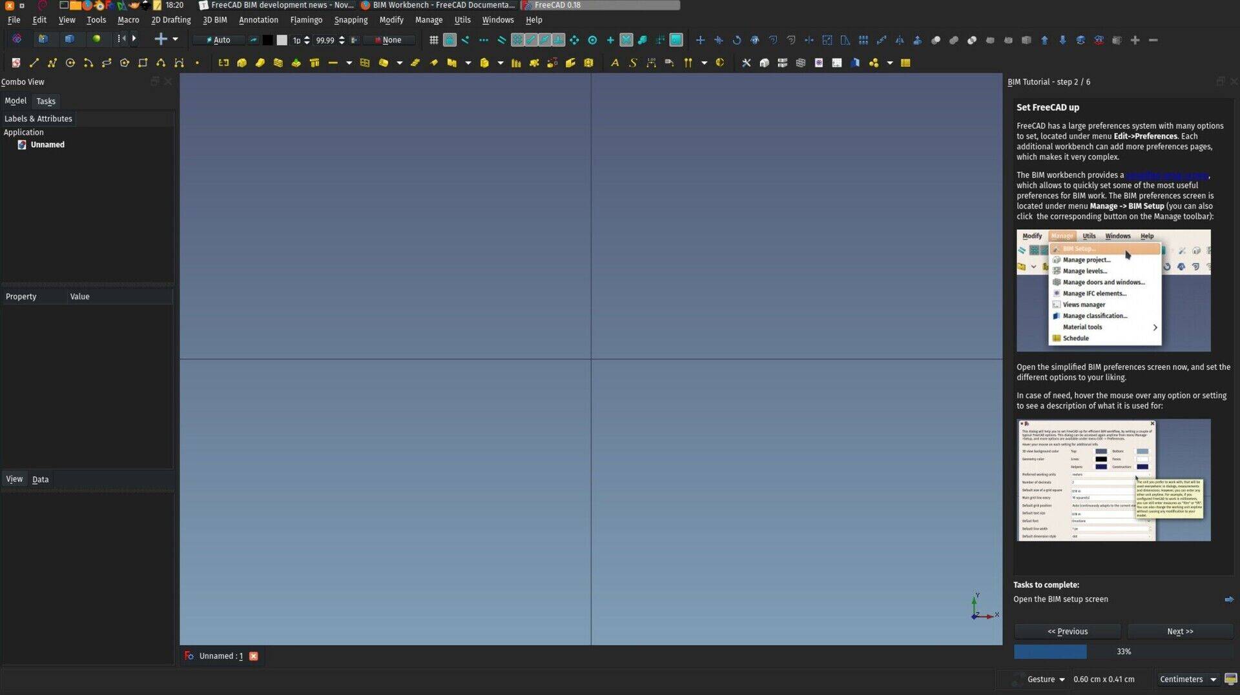This screenshot has height=695, width=1240.
Task: Select the Circle drawing tool
Action: click(x=70, y=63)
